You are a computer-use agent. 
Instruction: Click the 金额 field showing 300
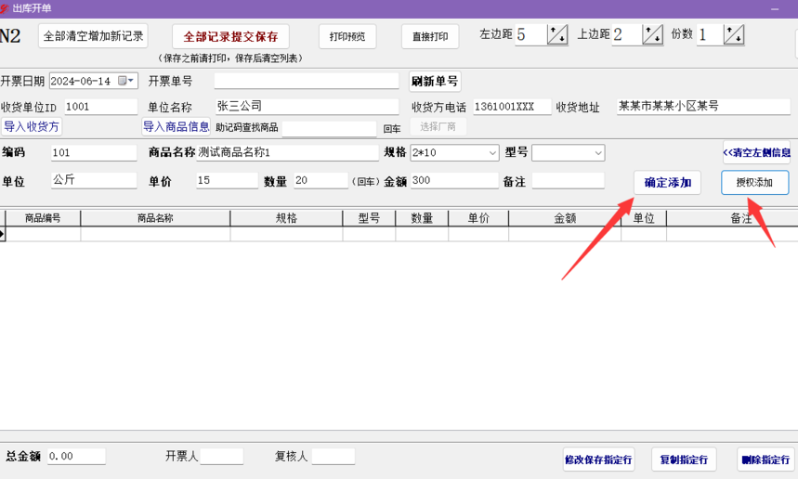454,180
